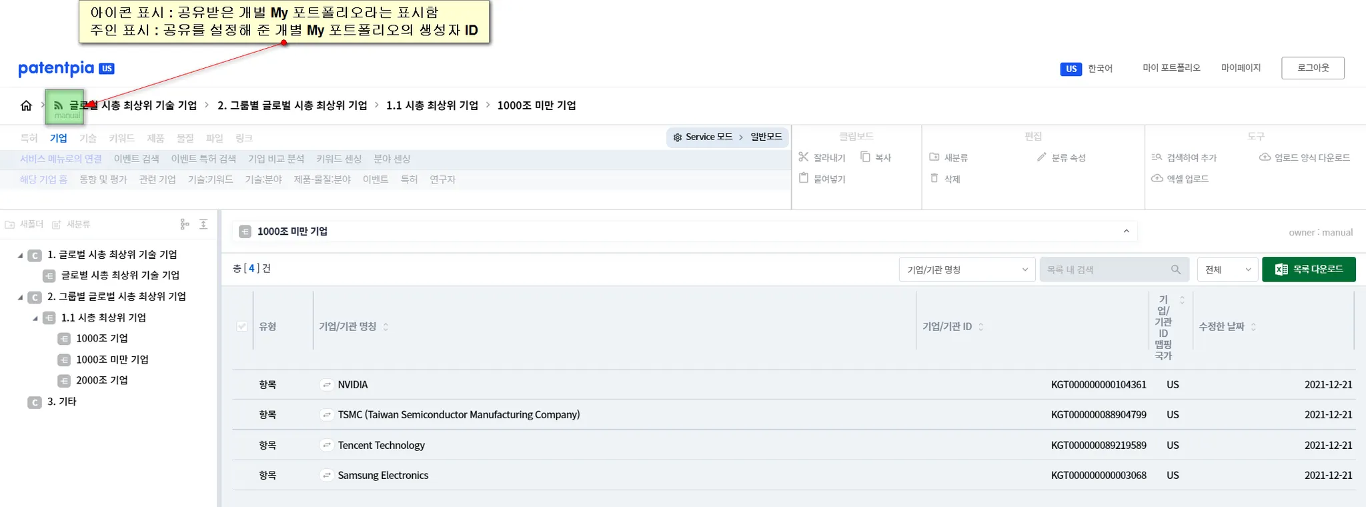
Task: Download list with 목록 다운로드 button
Action: point(1309,270)
